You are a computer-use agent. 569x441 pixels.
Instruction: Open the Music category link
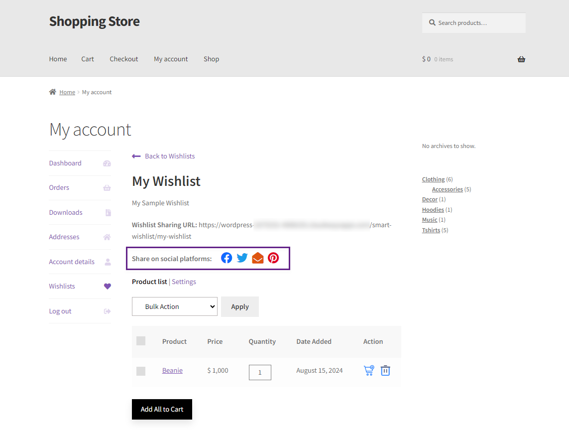tap(430, 220)
